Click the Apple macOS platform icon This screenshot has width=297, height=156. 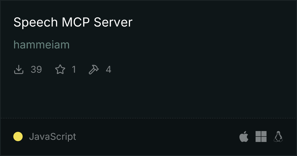(x=244, y=136)
